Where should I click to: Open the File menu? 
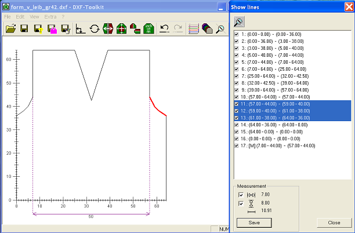(8, 16)
